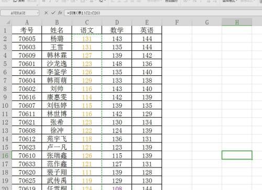Select row 1 header
The width and height of the screenshot is (262, 190).
point(5,30)
